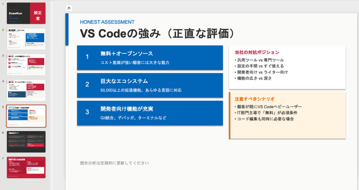Open slide 1 KoseiKun title thumbnail
359x190 pixels.
pos(26,13)
